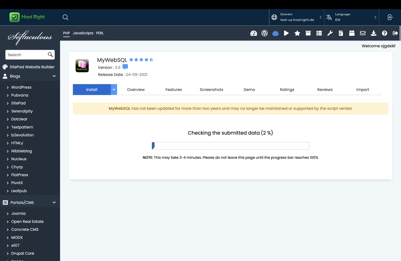Click the blue Install button
The image size is (401, 261).
click(x=92, y=90)
